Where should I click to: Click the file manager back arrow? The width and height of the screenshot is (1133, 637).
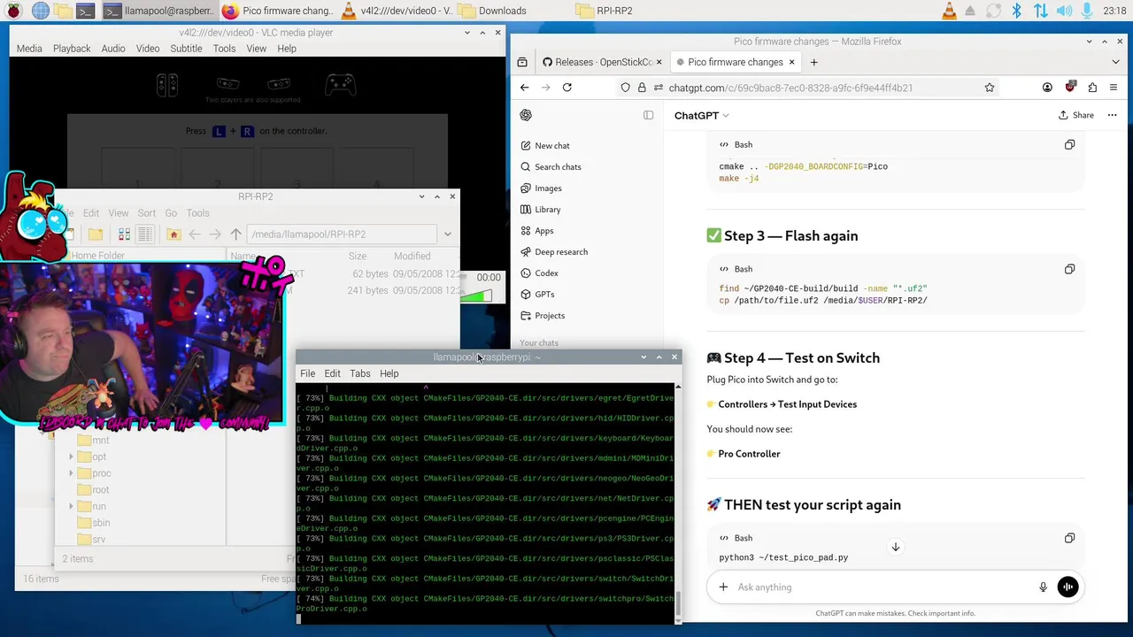pyautogui.click(x=195, y=234)
